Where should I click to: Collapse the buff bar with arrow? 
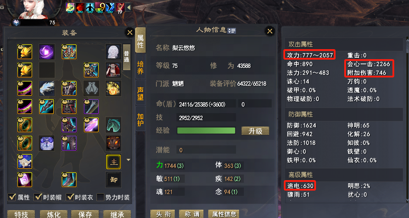click(129, 7)
